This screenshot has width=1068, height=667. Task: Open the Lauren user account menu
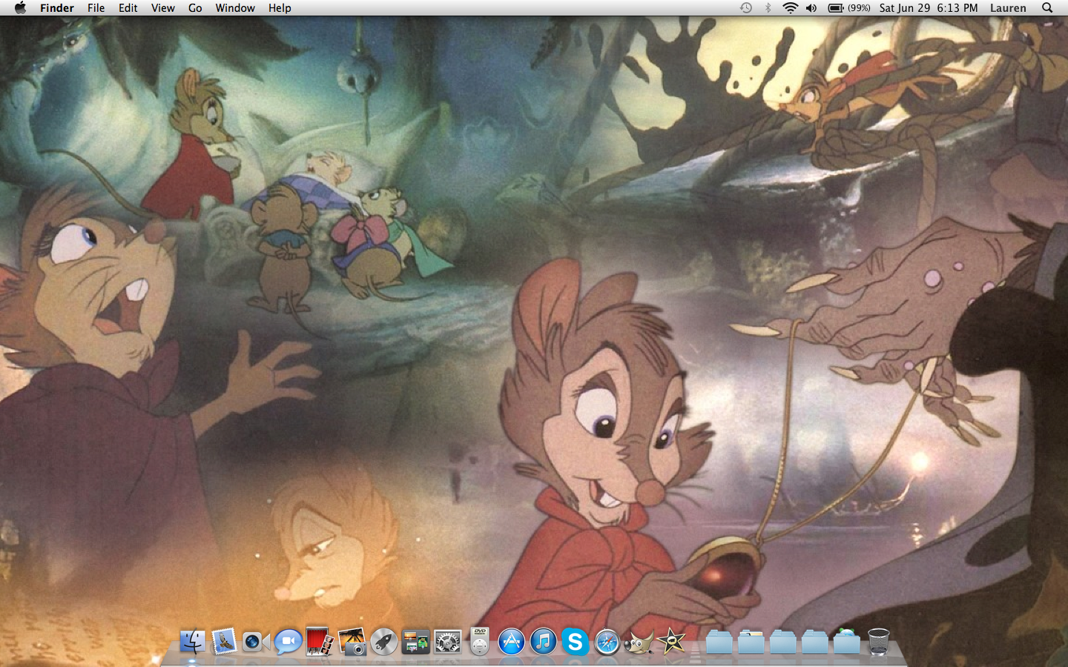(x=1008, y=8)
